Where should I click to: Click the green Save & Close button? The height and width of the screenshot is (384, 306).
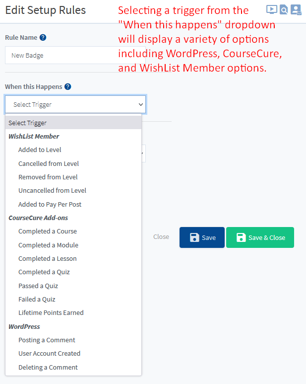coord(260,237)
